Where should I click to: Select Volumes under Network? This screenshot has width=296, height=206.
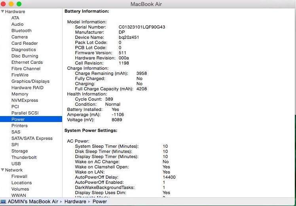tap(20, 189)
